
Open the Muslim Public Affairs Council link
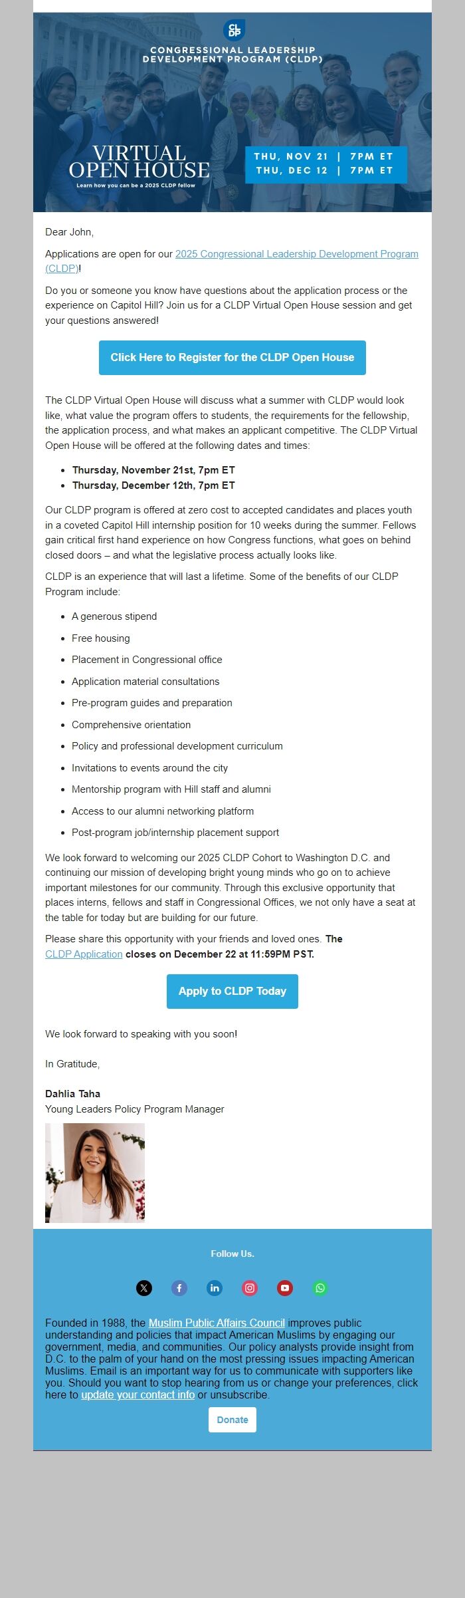217,1323
